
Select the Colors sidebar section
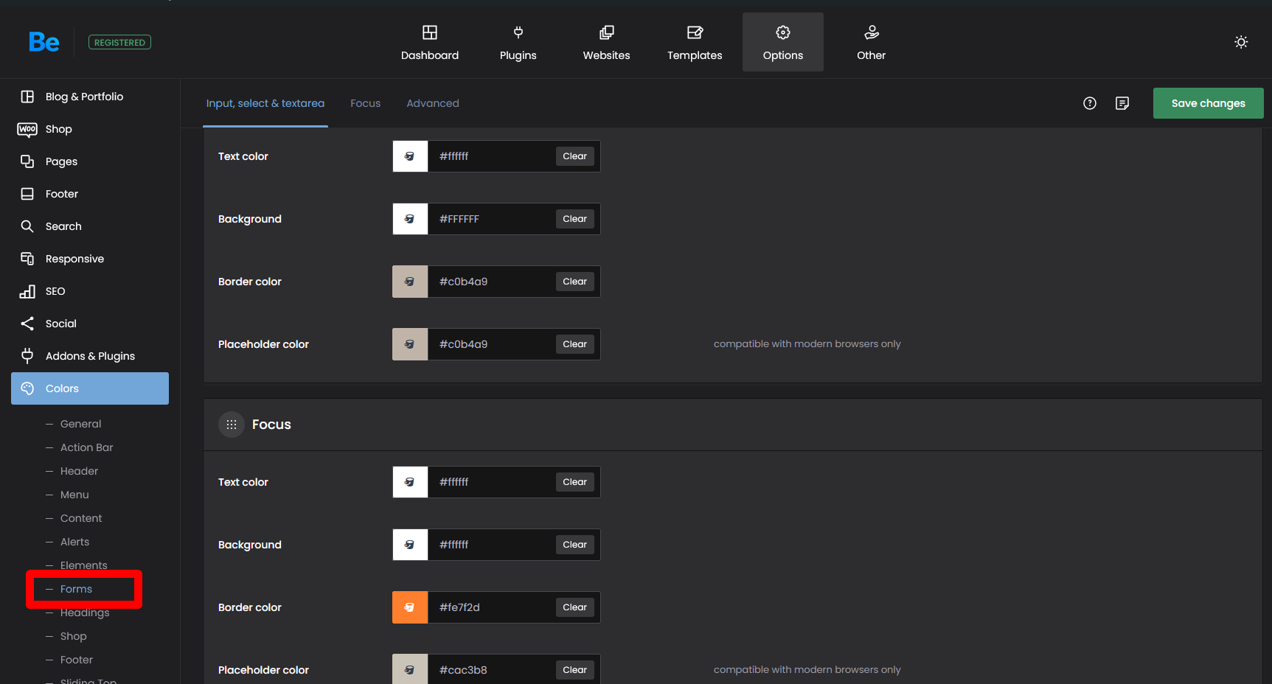coord(90,388)
